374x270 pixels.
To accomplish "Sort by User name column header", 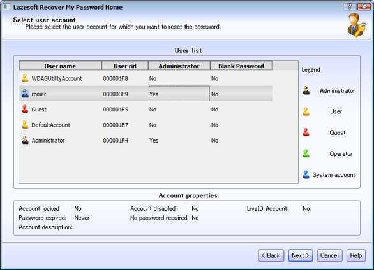I will tap(61, 66).
